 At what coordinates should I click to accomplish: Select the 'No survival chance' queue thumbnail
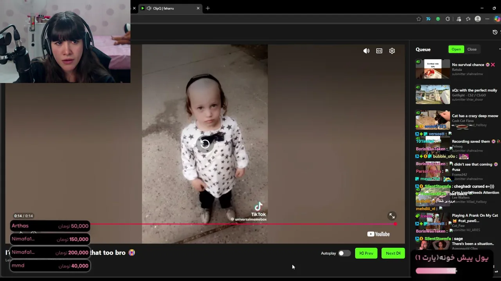click(433, 69)
